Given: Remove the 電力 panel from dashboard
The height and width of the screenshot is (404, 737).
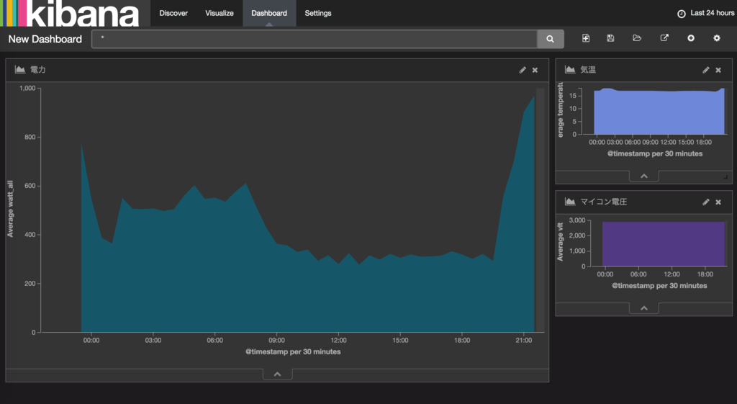Looking at the screenshot, I should 535,70.
